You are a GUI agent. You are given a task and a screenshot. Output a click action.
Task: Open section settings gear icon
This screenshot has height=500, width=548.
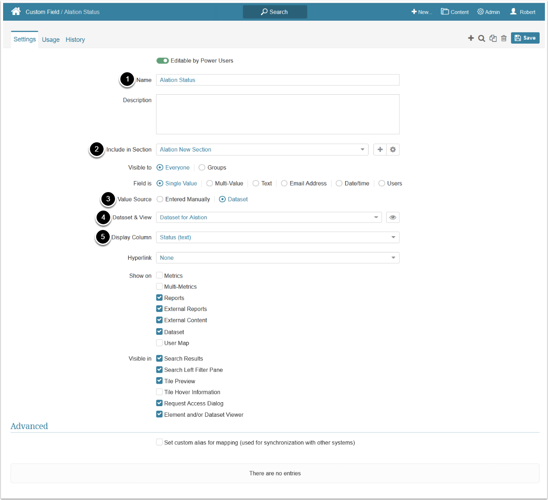(393, 150)
